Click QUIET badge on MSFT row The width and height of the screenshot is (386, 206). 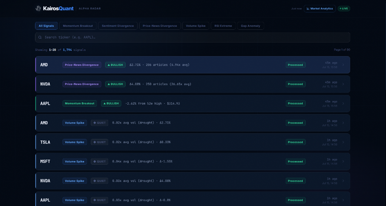100,162
